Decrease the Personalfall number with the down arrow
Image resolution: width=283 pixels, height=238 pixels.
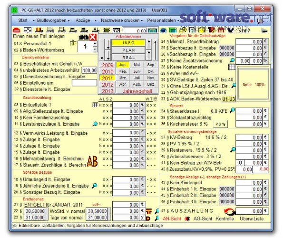[95, 50]
